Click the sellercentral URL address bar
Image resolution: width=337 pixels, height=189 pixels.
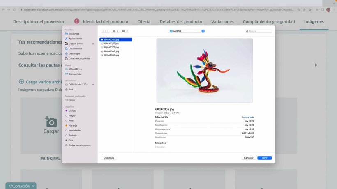pos(159,10)
